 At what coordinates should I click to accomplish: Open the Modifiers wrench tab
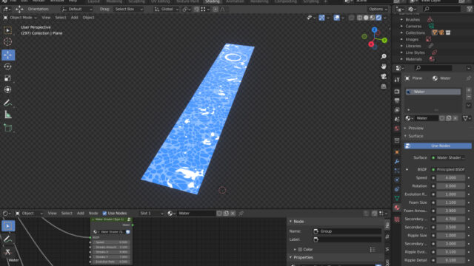(x=397, y=161)
